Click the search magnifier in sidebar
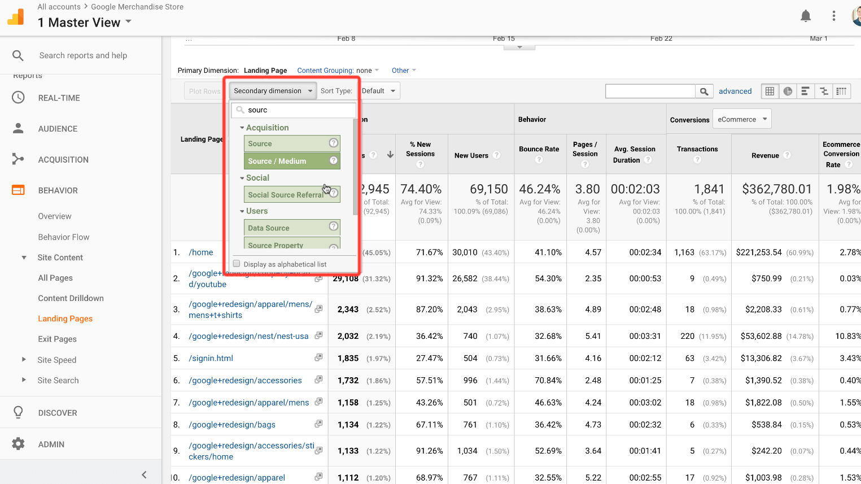 click(x=18, y=55)
